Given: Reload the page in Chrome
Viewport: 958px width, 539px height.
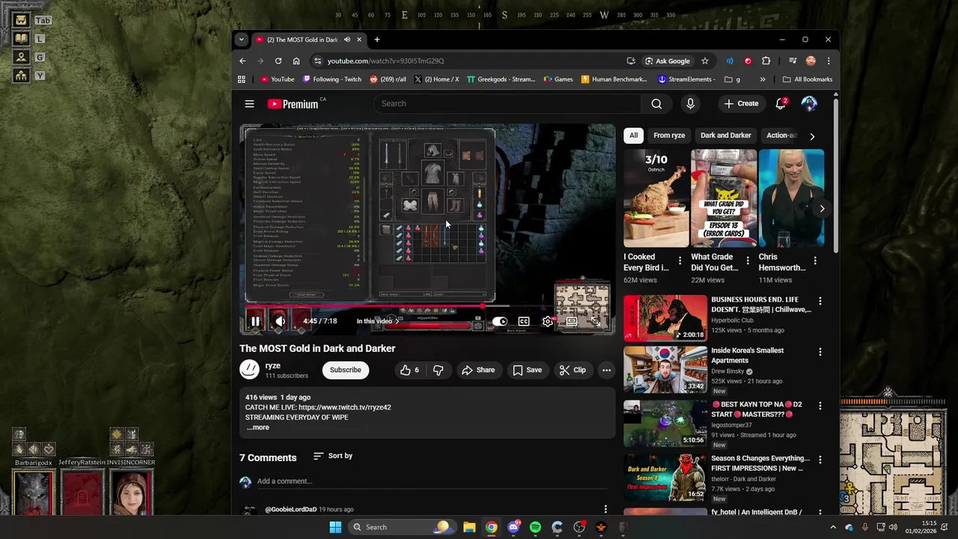Looking at the screenshot, I should (x=278, y=61).
